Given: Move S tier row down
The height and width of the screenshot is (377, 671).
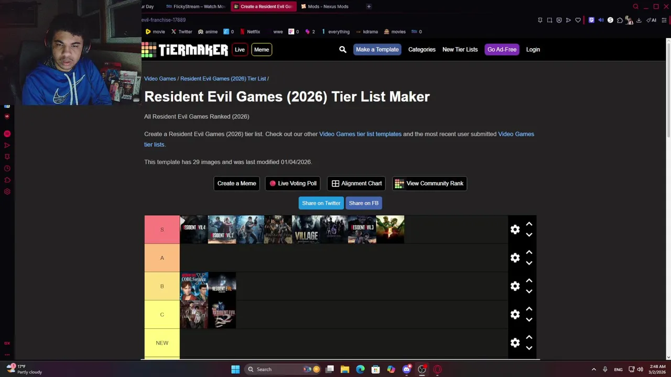Looking at the screenshot, I should [x=529, y=235].
